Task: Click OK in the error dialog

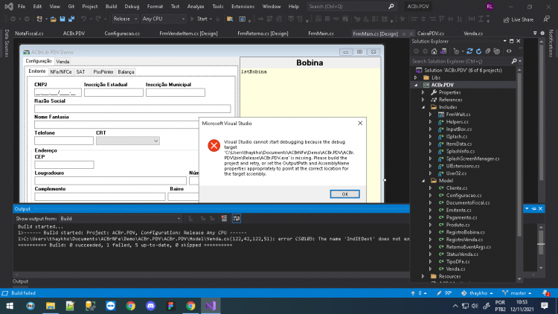Action: click(344, 194)
